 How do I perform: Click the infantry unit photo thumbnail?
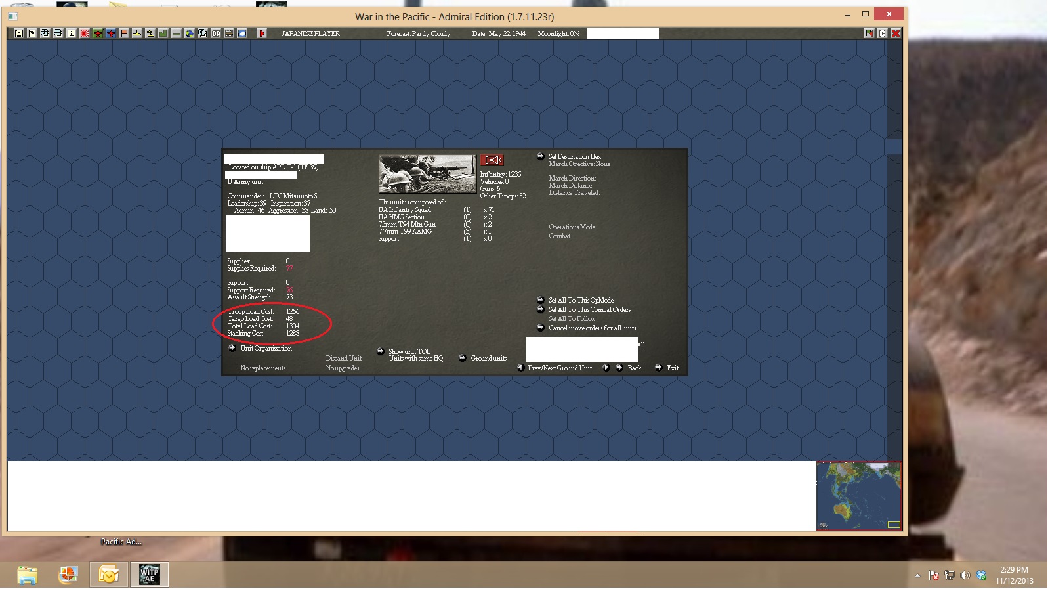428,173
